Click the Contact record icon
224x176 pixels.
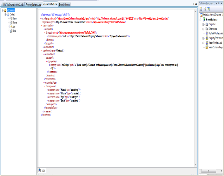tap(8, 15)
